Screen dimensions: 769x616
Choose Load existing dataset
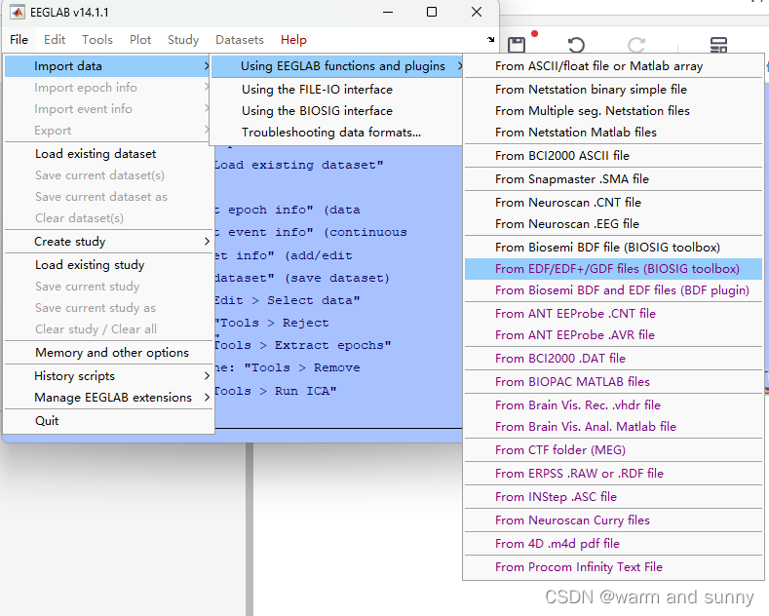coord(109,154)
